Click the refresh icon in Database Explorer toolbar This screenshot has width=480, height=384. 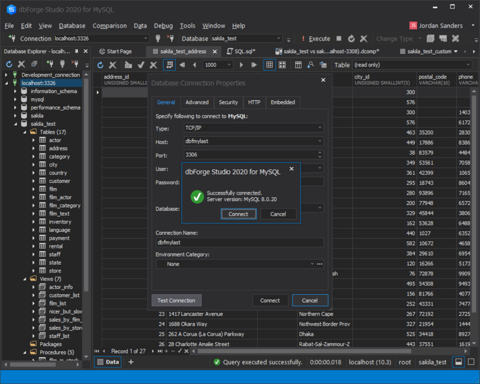click(9, 64)
